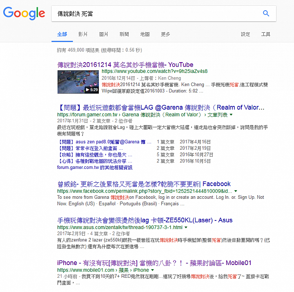Select the 全部 tab
The height and width of the screenshot is (292, 294).
62,34
